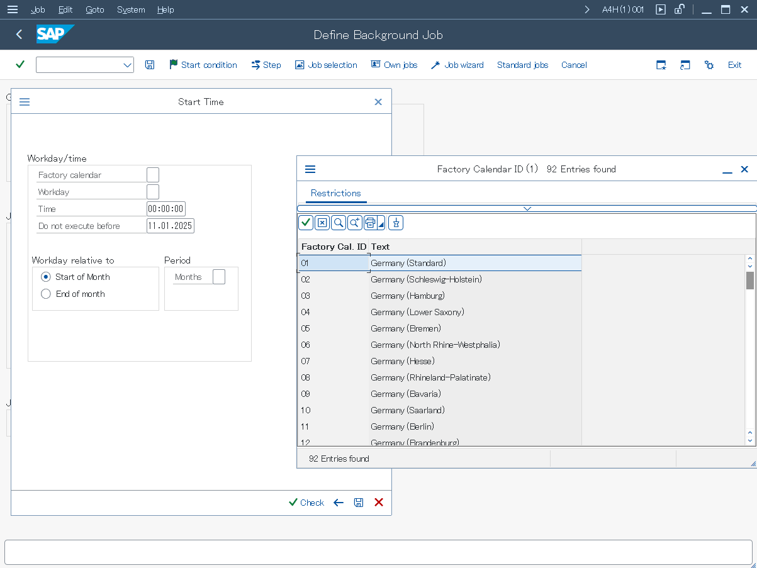Switch to the Restrictions tab

[x=335, y=193]
